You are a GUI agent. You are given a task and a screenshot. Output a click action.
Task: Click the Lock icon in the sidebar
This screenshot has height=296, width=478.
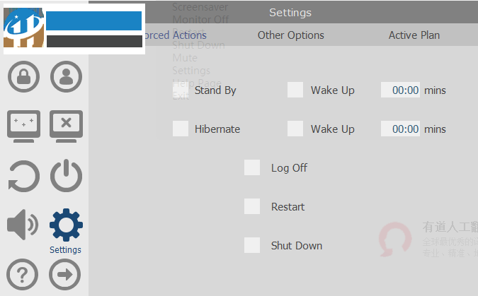pyautogui.click(x=23, y=76)
